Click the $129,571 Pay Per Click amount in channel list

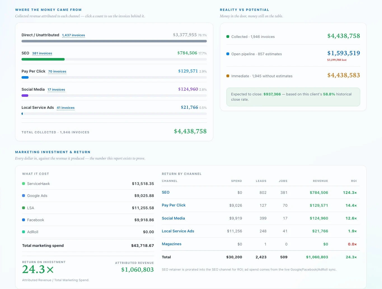click(188, 71)
